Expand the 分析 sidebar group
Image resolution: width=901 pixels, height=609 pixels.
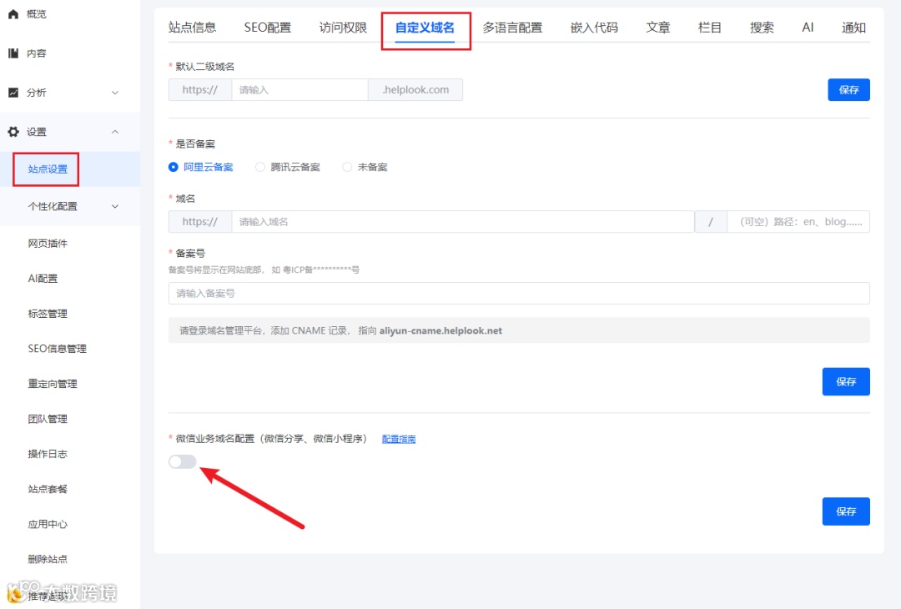[x=113, y=92]
